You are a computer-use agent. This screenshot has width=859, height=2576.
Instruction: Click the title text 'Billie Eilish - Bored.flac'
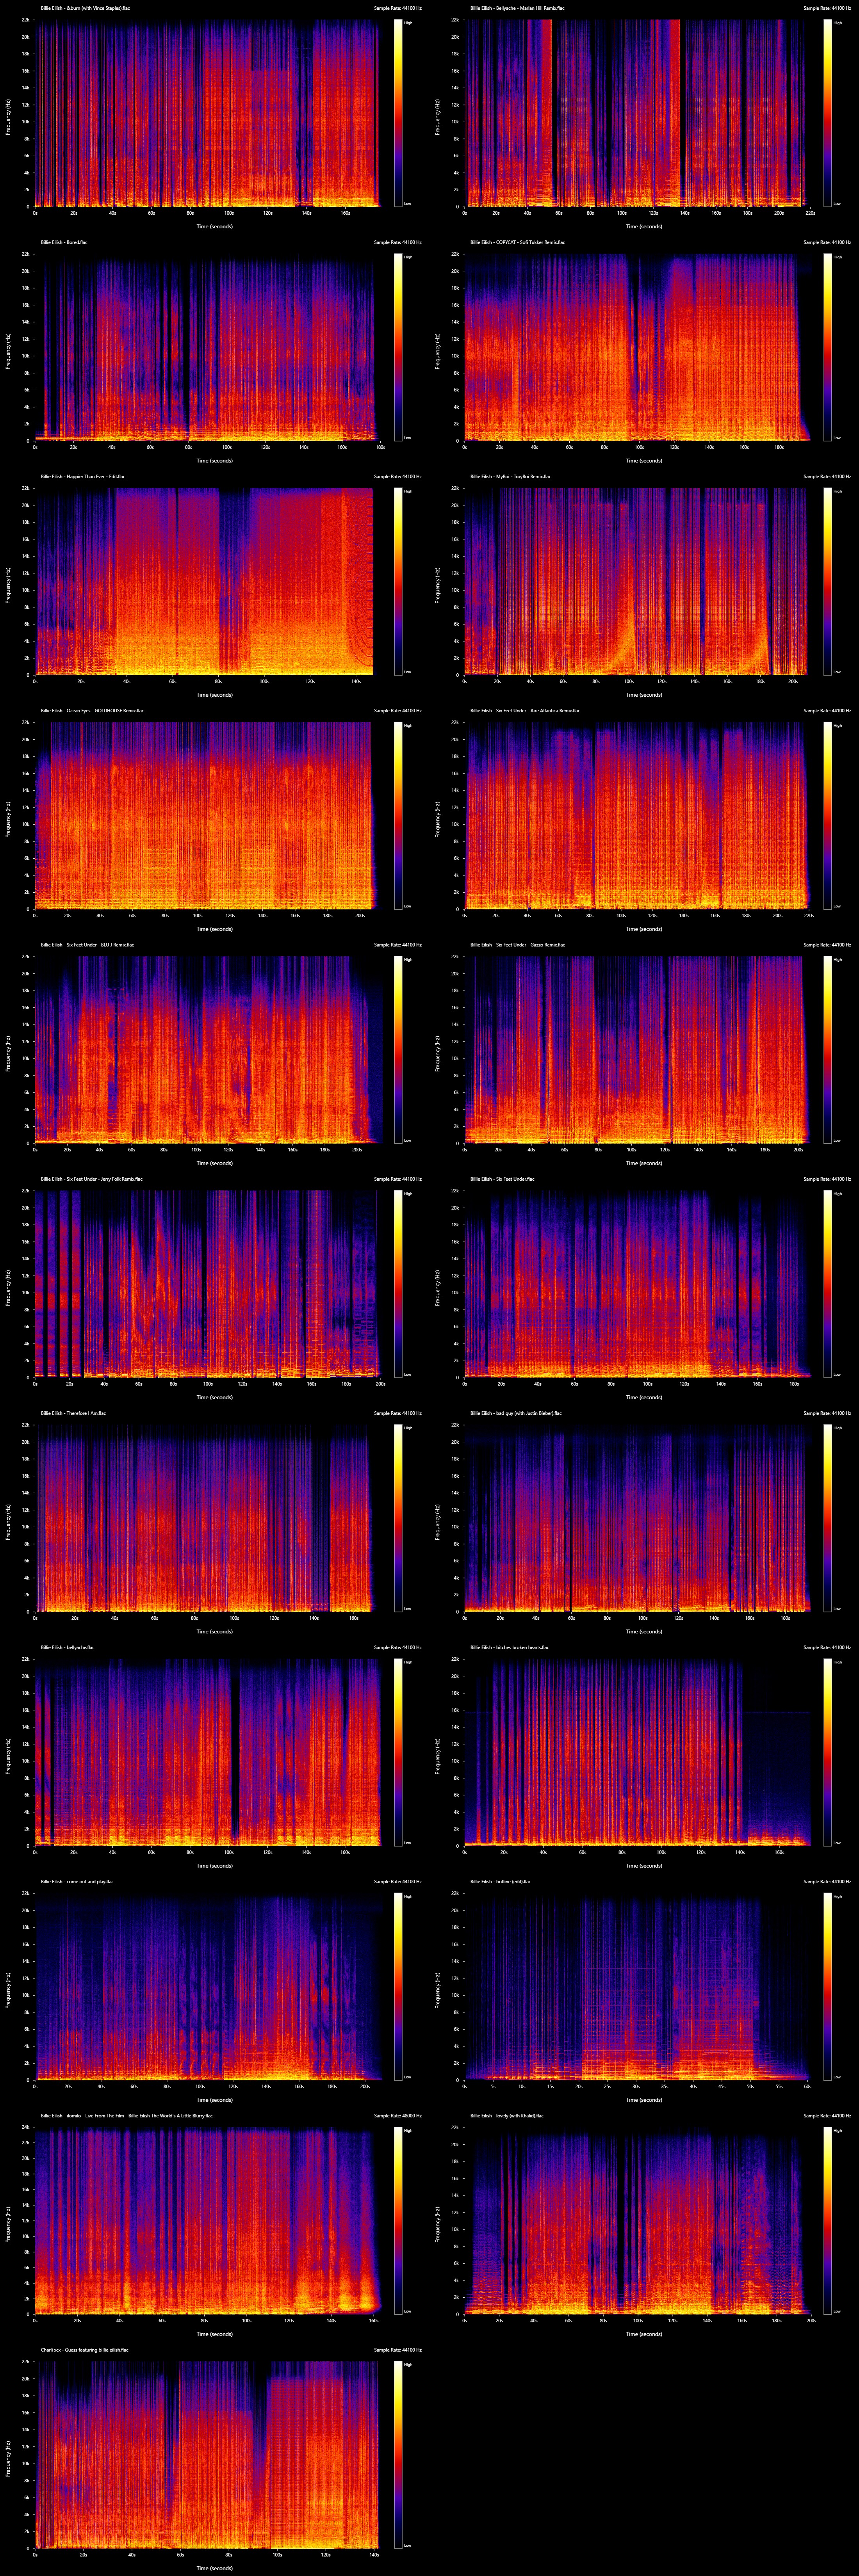click(x=64, y=242)
